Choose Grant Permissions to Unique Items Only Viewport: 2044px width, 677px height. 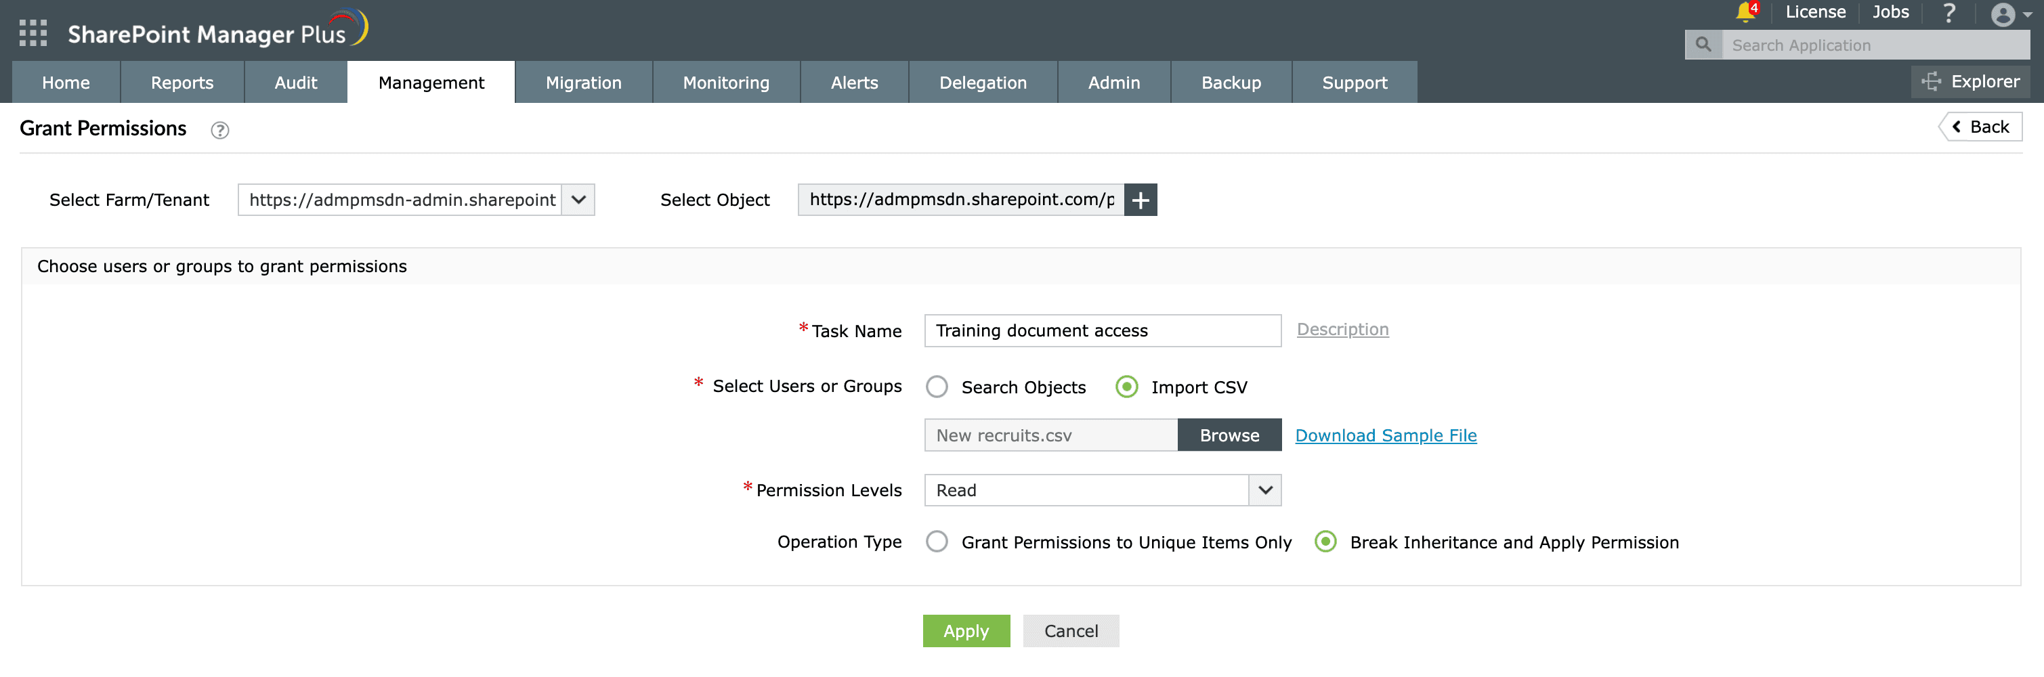[x=937, y=542]
